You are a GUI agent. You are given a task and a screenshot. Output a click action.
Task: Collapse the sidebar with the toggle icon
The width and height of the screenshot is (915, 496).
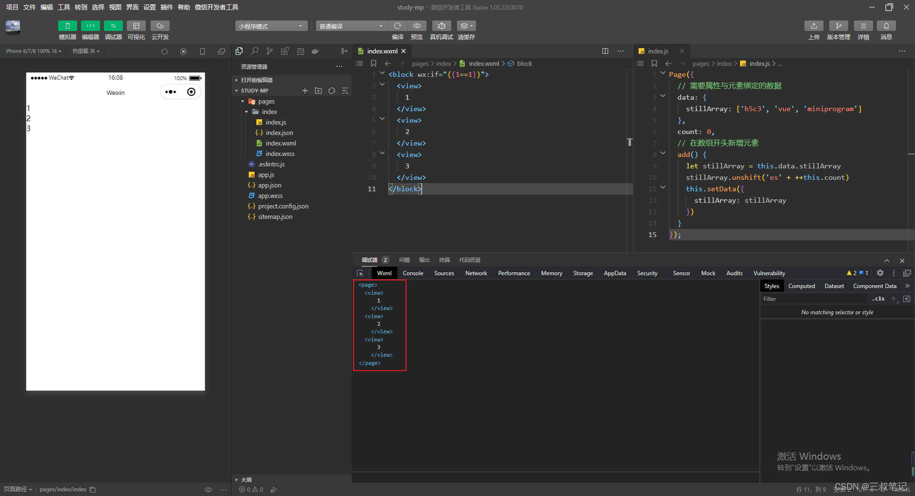click(345, 51)
